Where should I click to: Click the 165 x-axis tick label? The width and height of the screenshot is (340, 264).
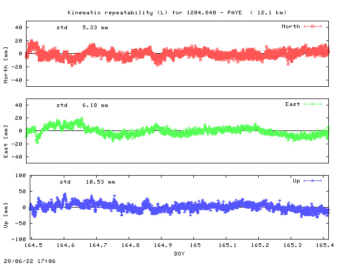point(195,245)
